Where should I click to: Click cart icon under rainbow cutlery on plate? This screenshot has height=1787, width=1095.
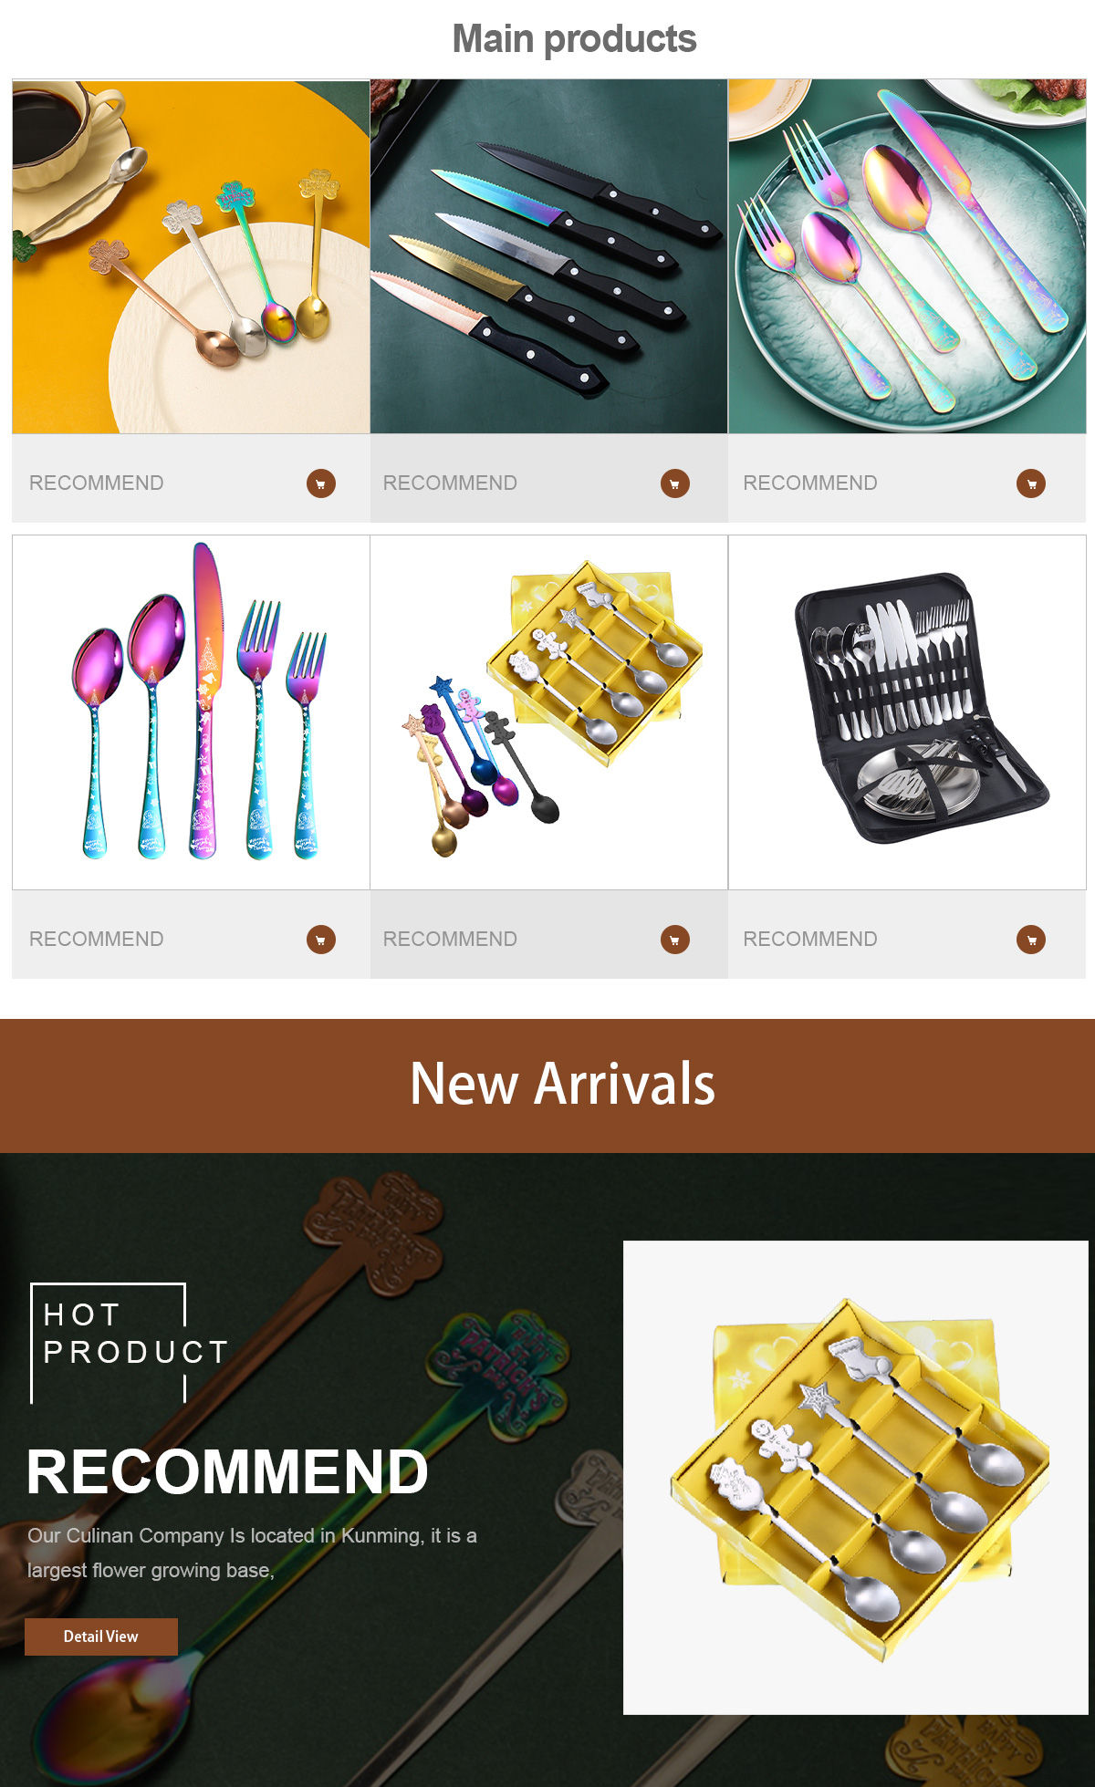(x=1031, y=483)
